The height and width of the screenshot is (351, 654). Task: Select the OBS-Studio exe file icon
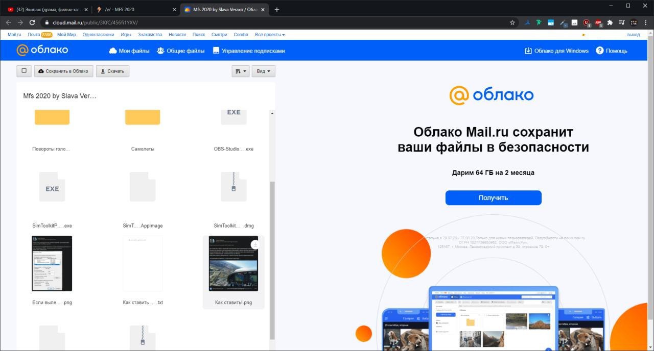coord(233,117)
